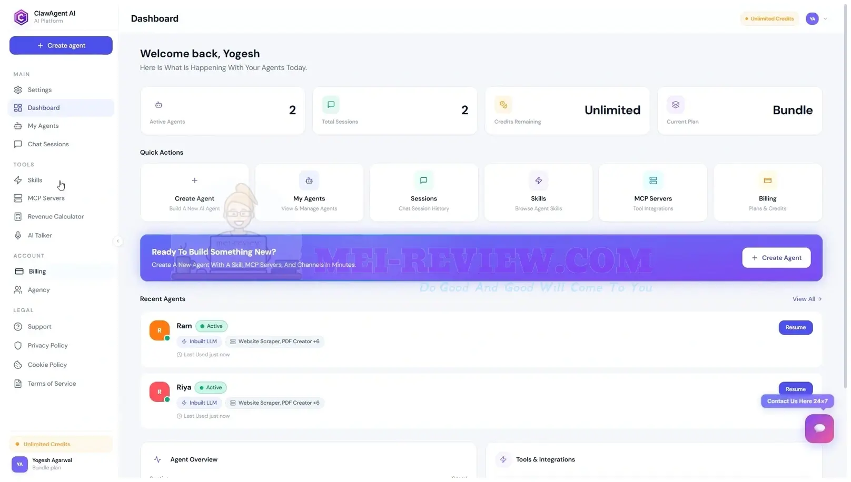Click the Credits Remaining coins icon
This screenshot has height=482, width=851.
[503, 105]
